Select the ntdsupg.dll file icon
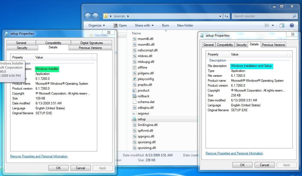The height and width of the screenshot is (176, 302). (135, 62)
